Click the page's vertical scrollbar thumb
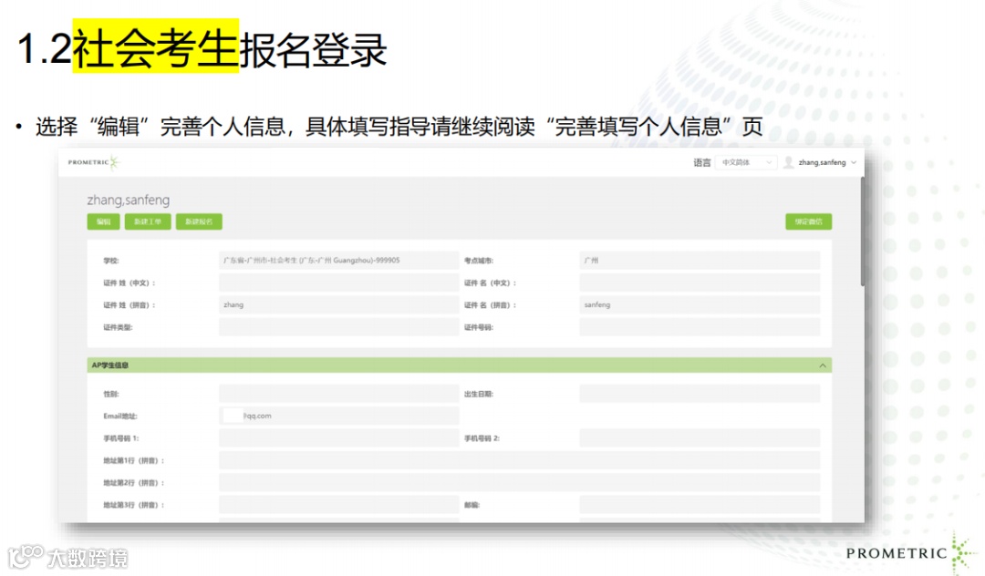Screen dimensions: 985x576 (x=862, y=231)
